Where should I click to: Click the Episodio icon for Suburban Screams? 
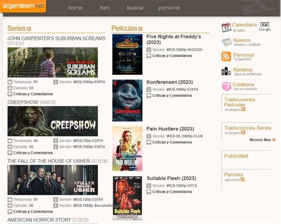10,88
